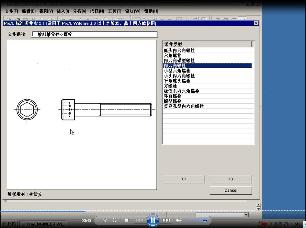306x228 pixels.
Task: Switch to Pro/ENGINEER taskbar window
Action: click(x=43, y=224)
